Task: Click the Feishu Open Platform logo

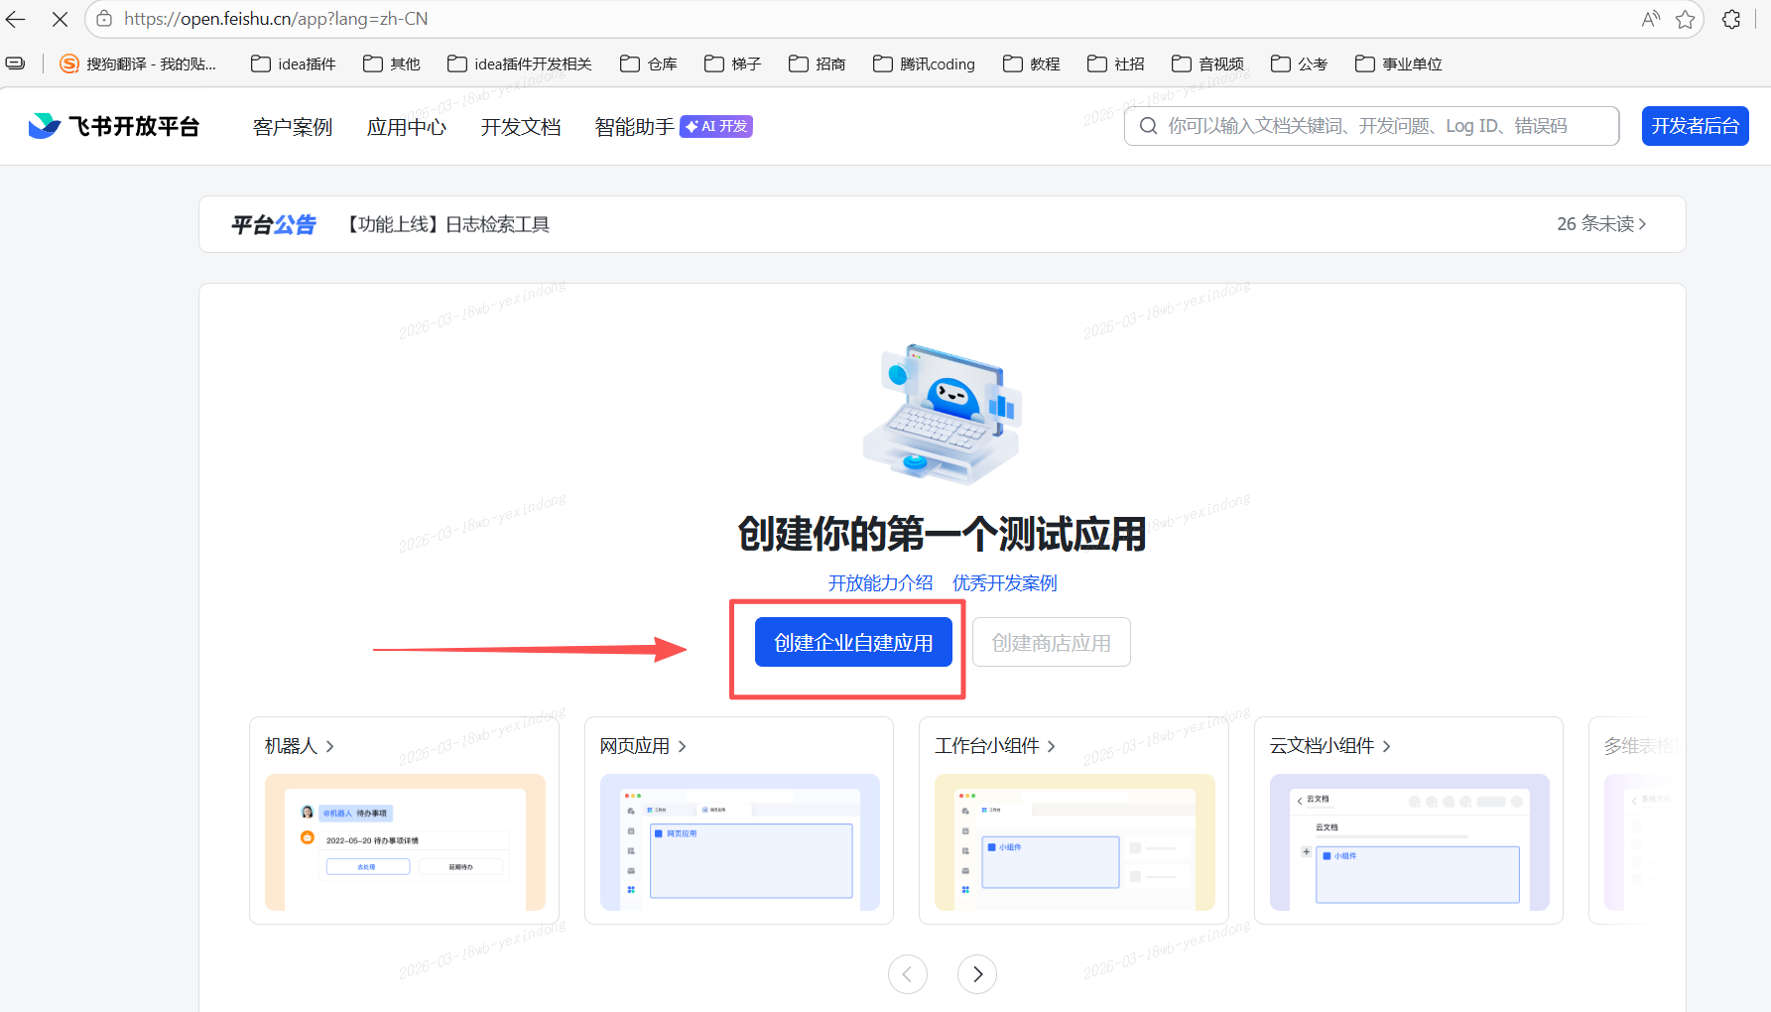Action: click(x=112, y=125)
